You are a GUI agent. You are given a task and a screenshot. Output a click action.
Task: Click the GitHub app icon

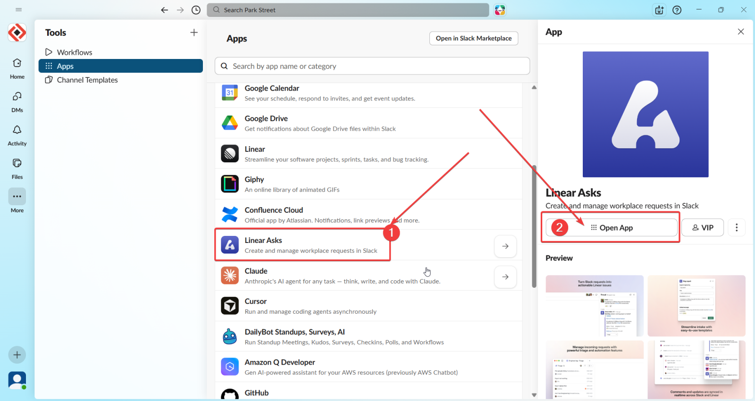[230, 395]
